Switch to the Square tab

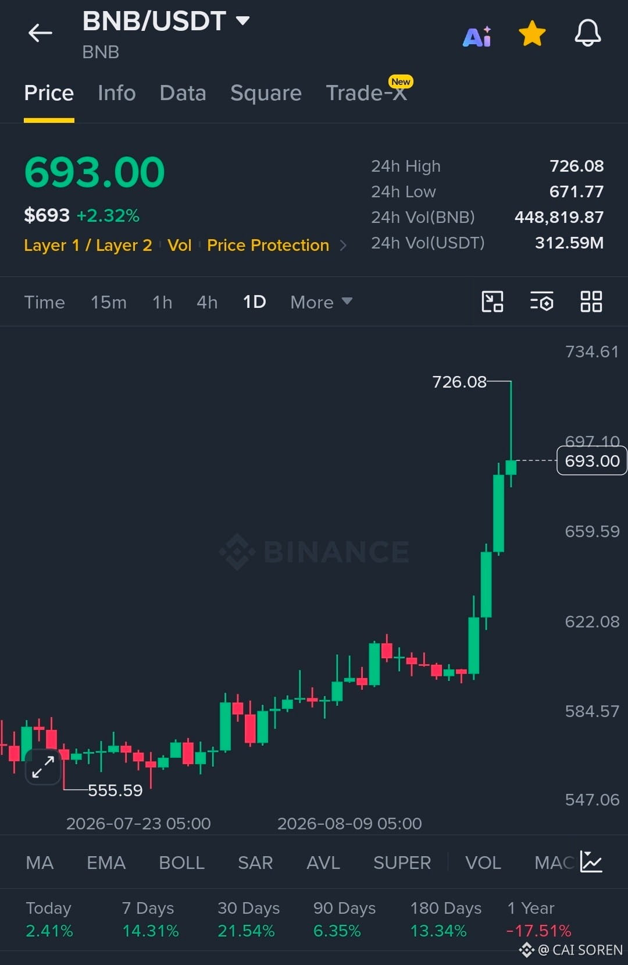pyautogui.click(x=266, y=93)
